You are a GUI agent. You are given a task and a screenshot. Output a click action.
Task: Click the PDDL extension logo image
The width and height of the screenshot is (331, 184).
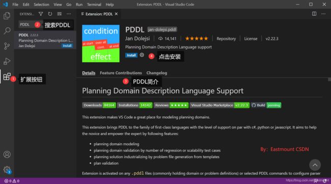(x=101, y=43)
